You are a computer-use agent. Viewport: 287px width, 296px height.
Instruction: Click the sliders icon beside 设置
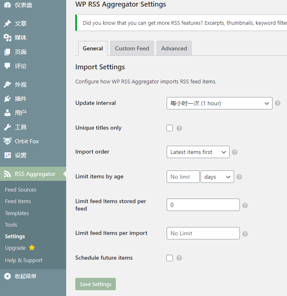point(7,155)
